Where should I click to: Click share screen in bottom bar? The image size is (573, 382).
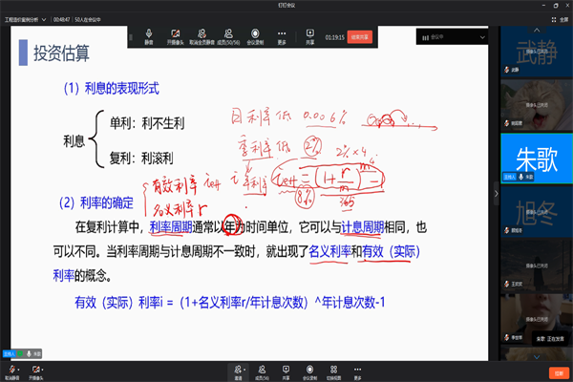point(286,372)
